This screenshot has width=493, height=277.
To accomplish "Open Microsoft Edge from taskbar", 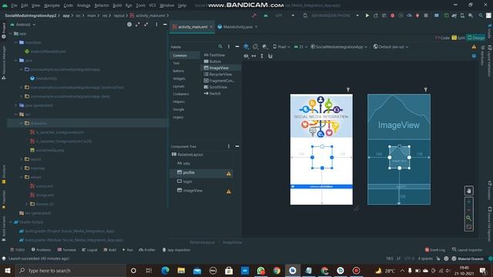I will (x=165, y=270).
